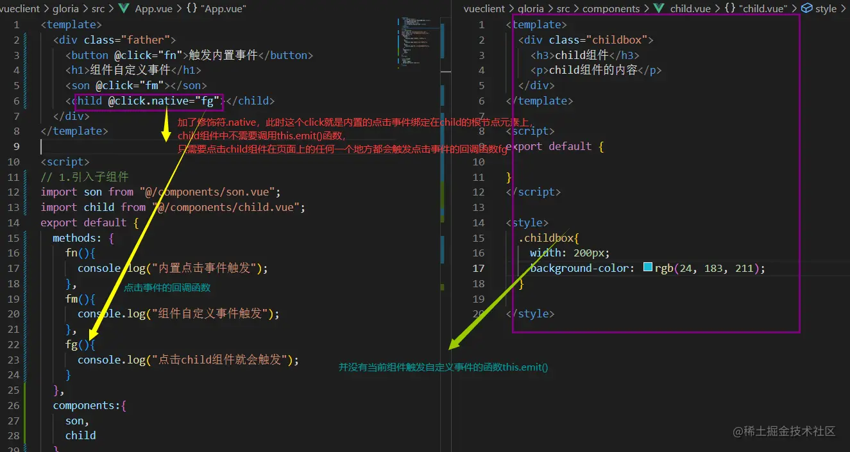Click the fg(){ method definition
Image resolution: width=850 pixels, height=452 pixels.
pos(80,344)
